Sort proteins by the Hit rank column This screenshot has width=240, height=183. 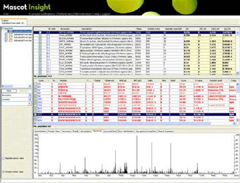pyautogui.click(x=52, y=29)
